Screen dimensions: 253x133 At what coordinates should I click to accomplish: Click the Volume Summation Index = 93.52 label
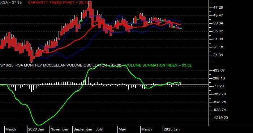(158, 65)
